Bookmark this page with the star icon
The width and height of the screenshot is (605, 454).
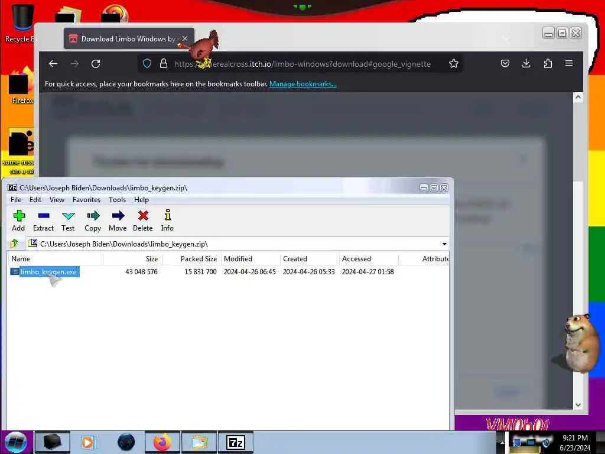pos(454,64)
